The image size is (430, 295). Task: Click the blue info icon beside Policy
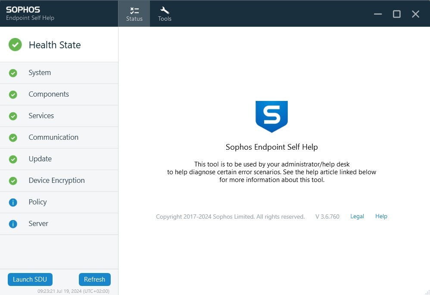(x=13, y=202)
